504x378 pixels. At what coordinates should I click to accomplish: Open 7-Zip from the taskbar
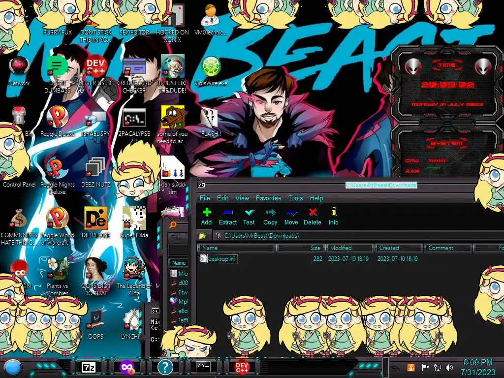(x=89, y=367)
